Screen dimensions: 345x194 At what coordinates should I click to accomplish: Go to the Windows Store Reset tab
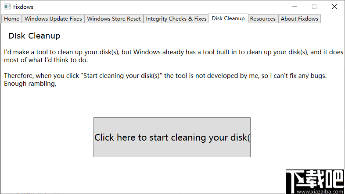114,19
